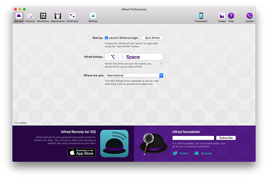Select the Remote tab

93,17
